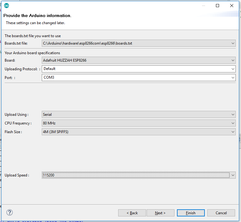The image size is (241, 222).
Task: Minimize the dialog window
Action: (204, 6)
